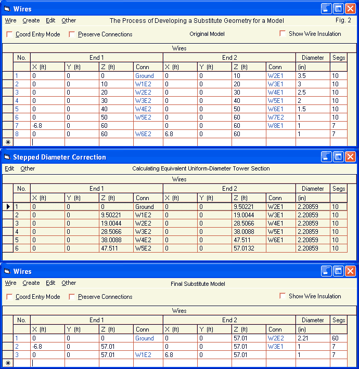The height and width of the screenshot is (369, 359).
Task: Enable Coord Entry Mode in Original Model window
Action: tap(9, 34)
